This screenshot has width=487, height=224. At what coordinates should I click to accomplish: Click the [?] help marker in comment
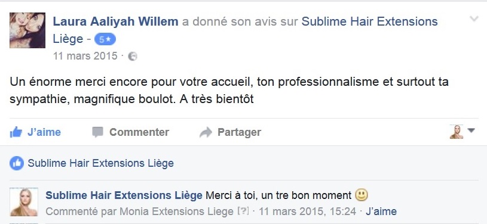(x=243, y=211)
